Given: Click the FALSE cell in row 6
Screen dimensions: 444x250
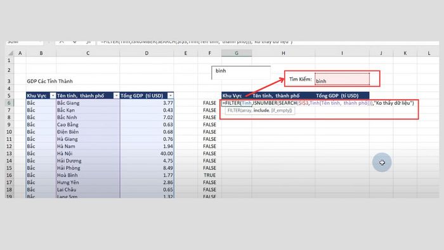Looking at the screenshot, I should (209, 103).
